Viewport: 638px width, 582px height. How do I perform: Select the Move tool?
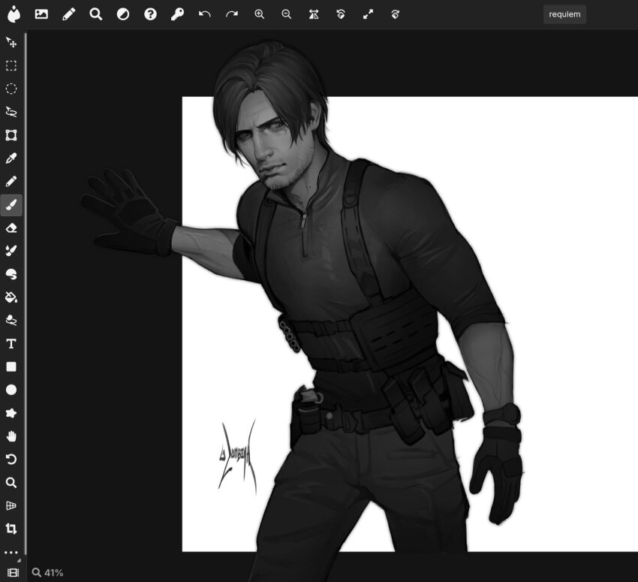[x=11, y=42]
